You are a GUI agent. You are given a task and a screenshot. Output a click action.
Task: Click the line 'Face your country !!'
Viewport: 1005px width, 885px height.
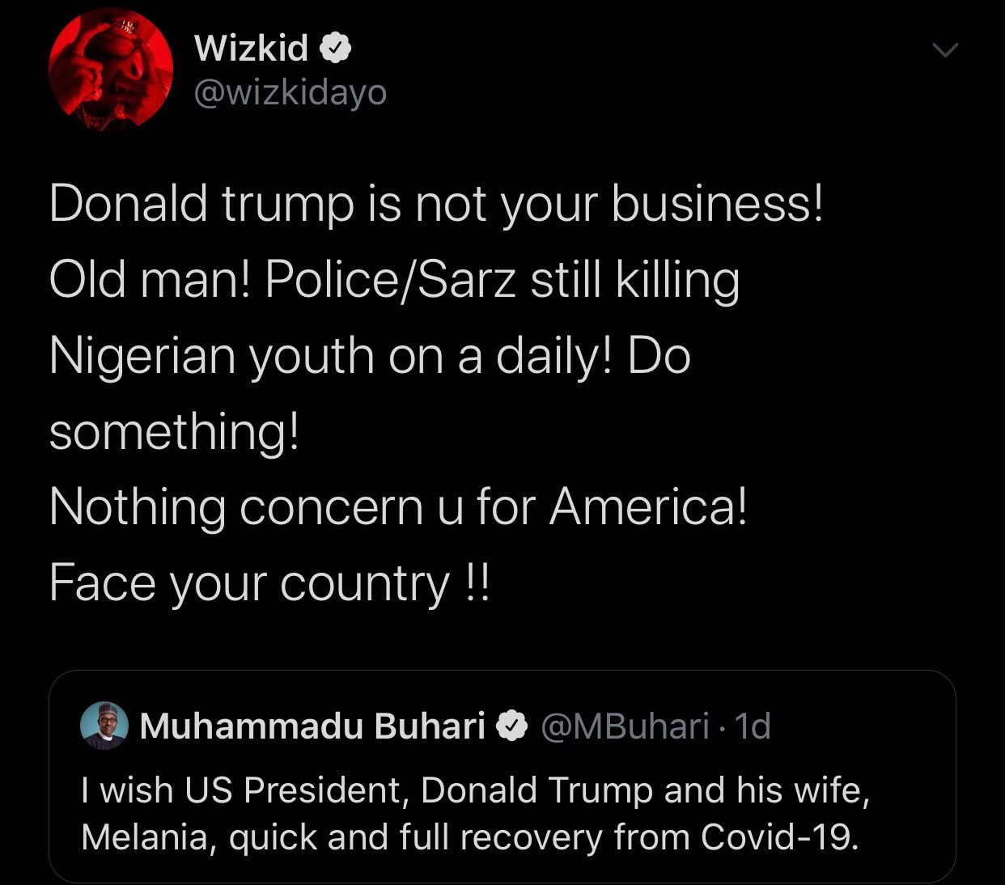point(269,584)
